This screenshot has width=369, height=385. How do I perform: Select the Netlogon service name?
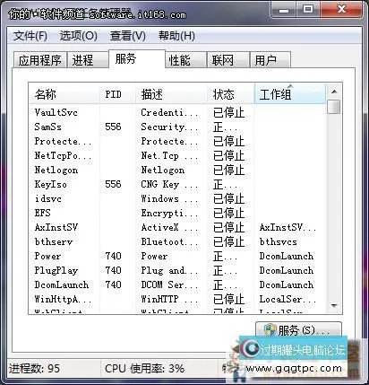[56, 170]
